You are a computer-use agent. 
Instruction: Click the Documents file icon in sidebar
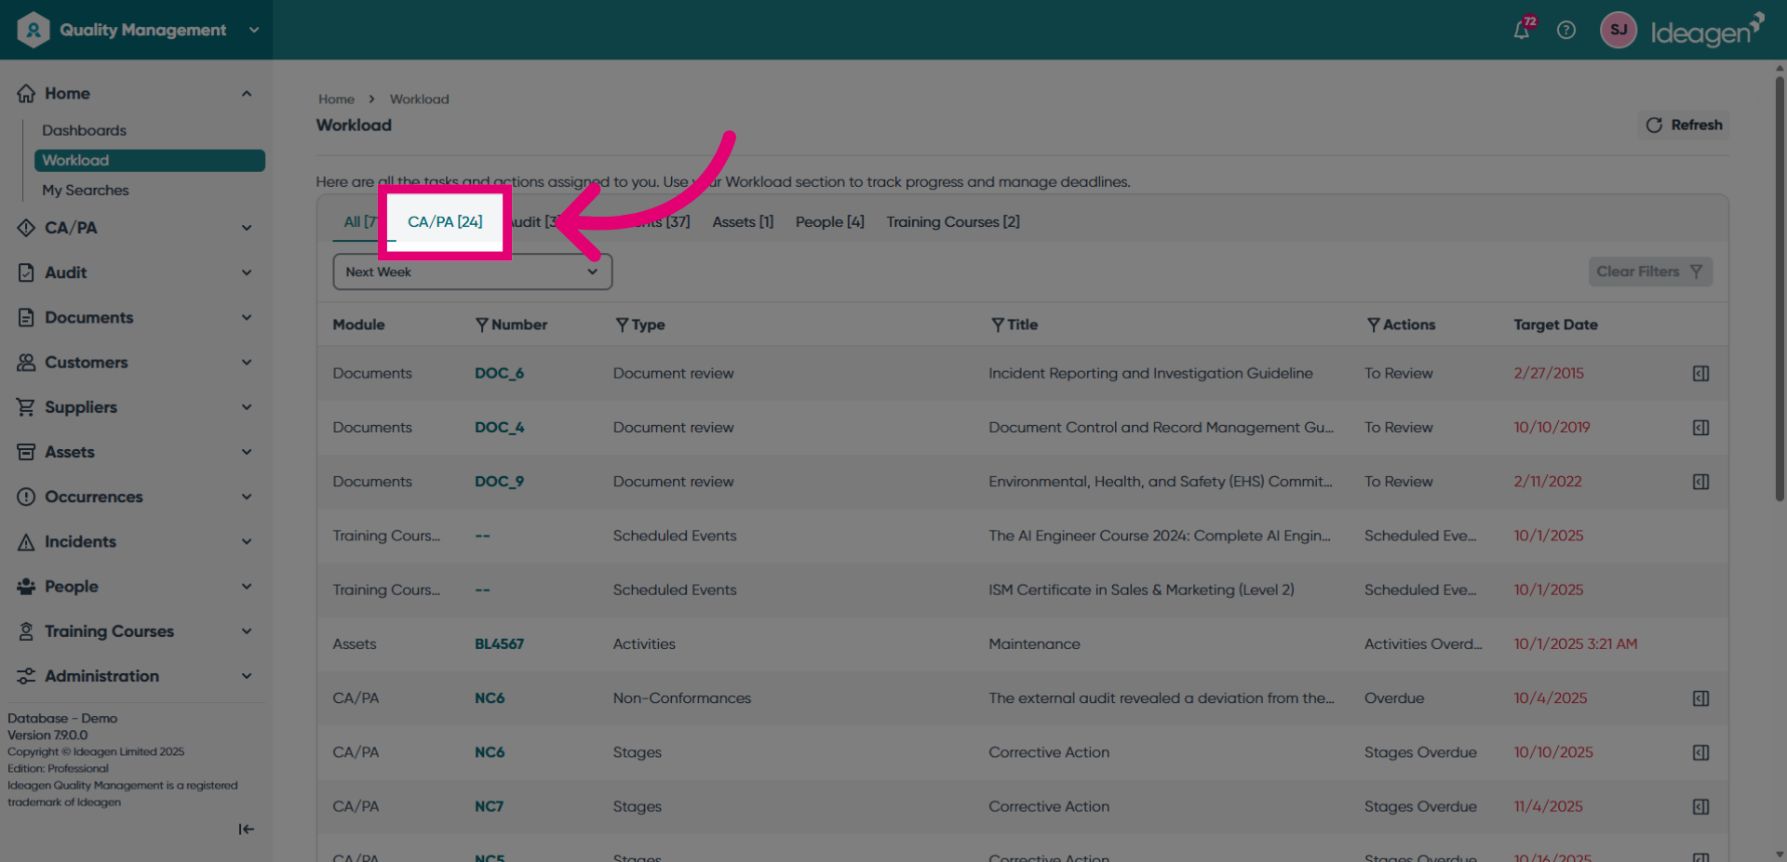[26, 317]
